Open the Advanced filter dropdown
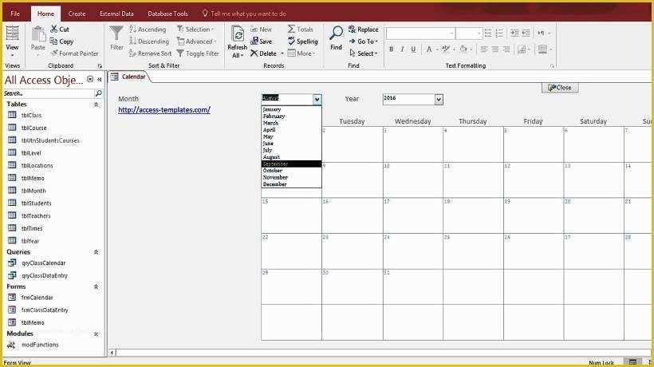This screenshot has height=367, width=654. tap(196, 41)
